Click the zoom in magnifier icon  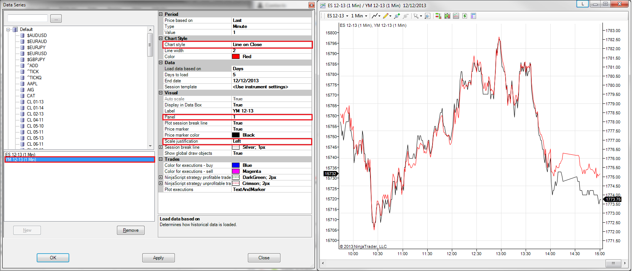tap(397, 16)
